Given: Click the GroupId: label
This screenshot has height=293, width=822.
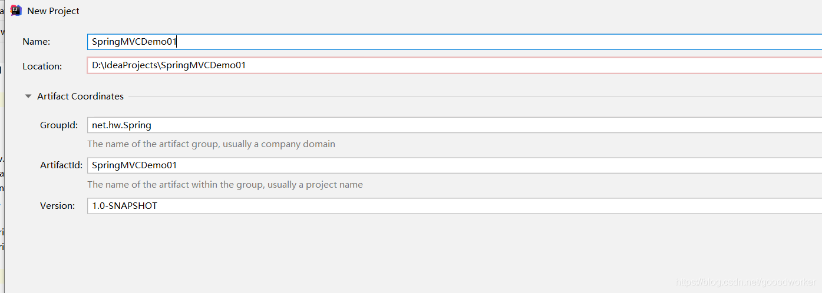Looking at the screenshot, I should pyautogui.click(x=59, y=125).
